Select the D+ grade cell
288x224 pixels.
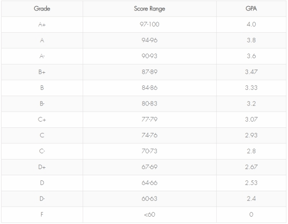tap(42, 167)
